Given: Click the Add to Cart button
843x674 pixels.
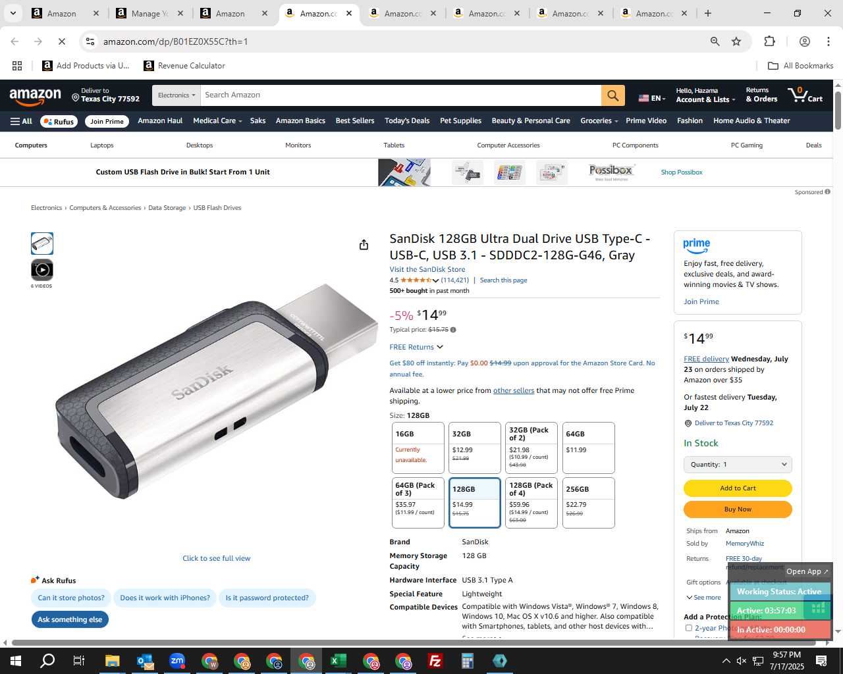Looking at the screenshot, I should coord(738,488).
